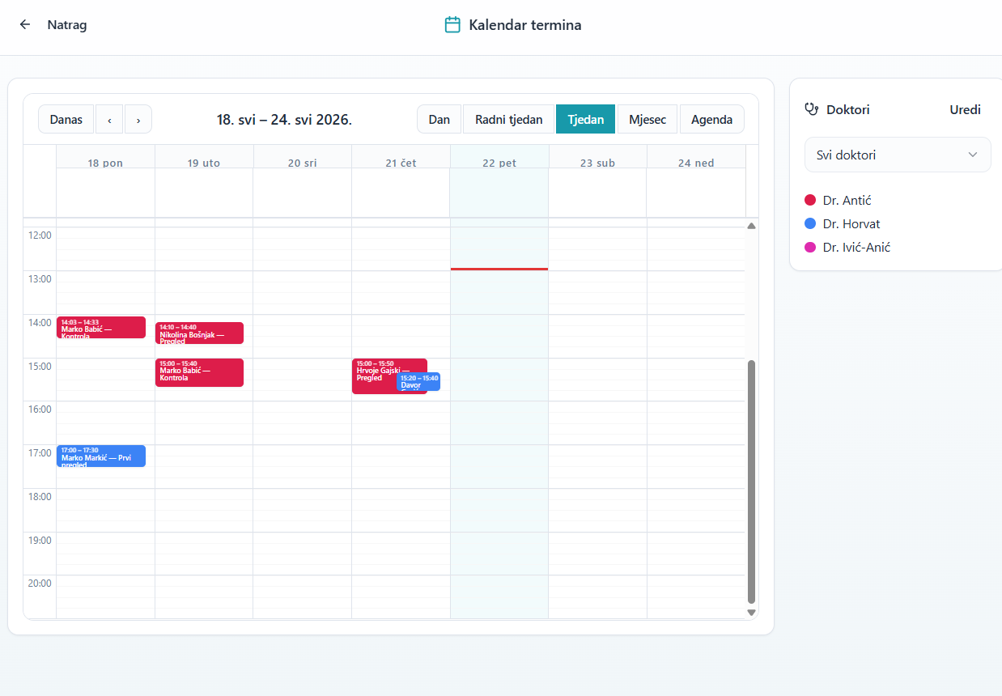This screenshot has height=696, width=1002.
Task: Click the 18 pon day header
Action: point(105,163)
